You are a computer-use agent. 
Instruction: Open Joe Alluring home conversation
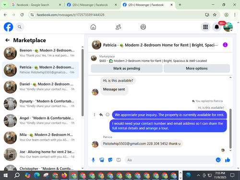click(x=40, y=155)
